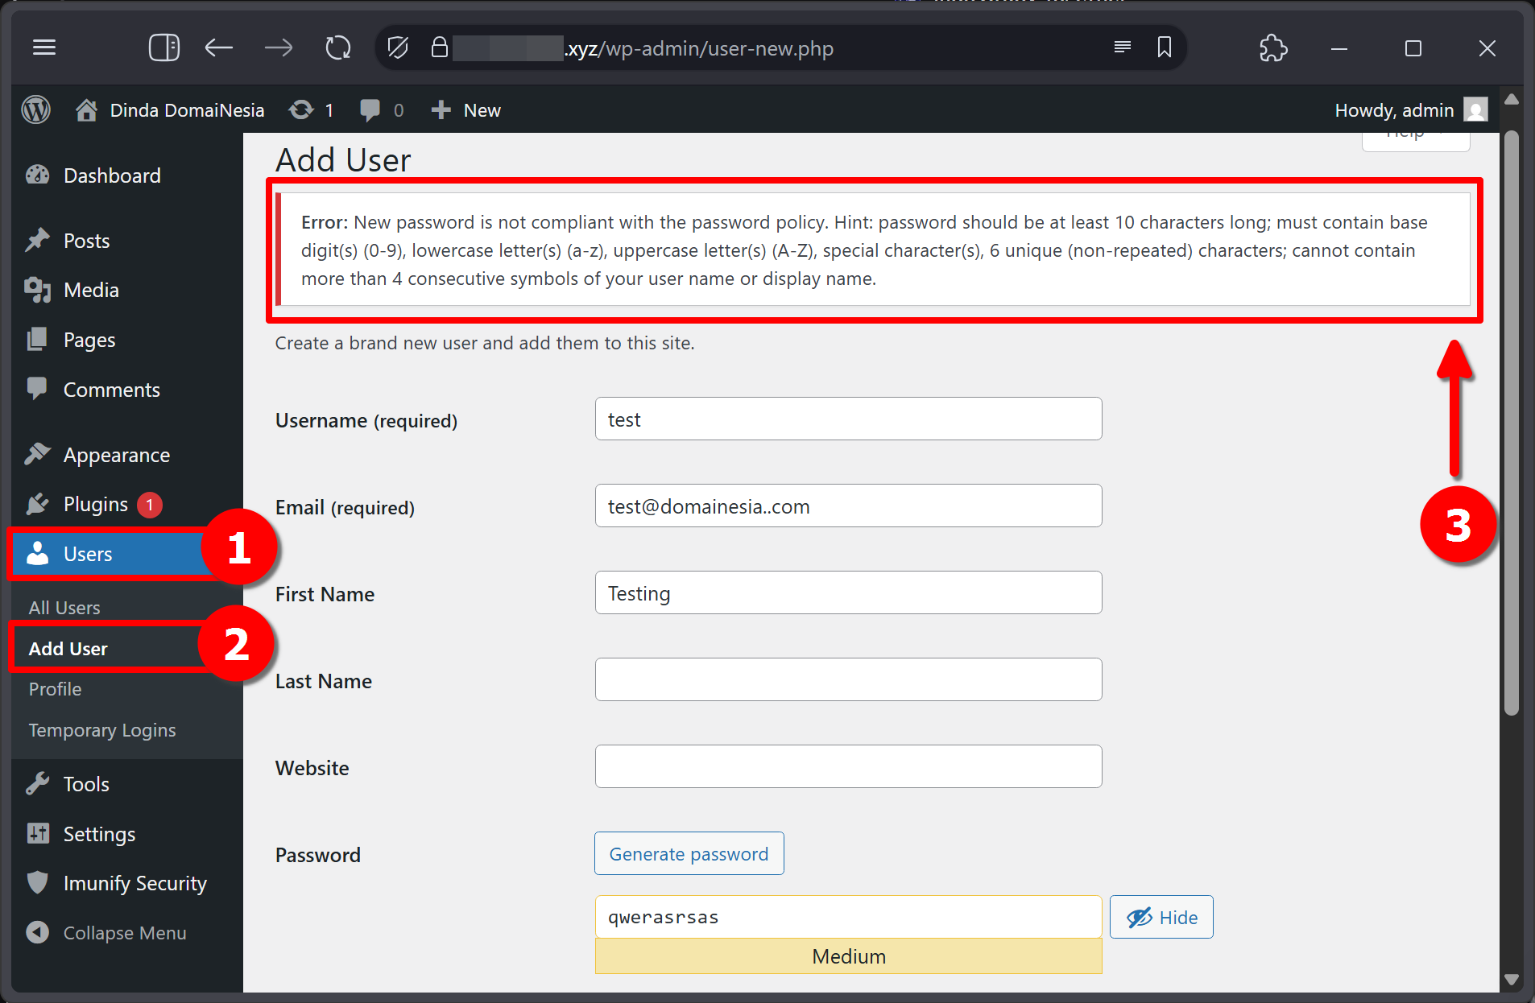Click into the Email field
Screen dimensions: 1535x1003
click(848, 506)
